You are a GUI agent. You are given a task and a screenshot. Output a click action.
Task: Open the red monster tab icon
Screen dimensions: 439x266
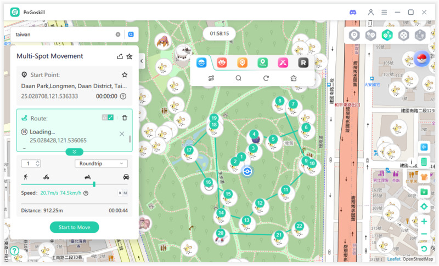click(x=222, y=62)
